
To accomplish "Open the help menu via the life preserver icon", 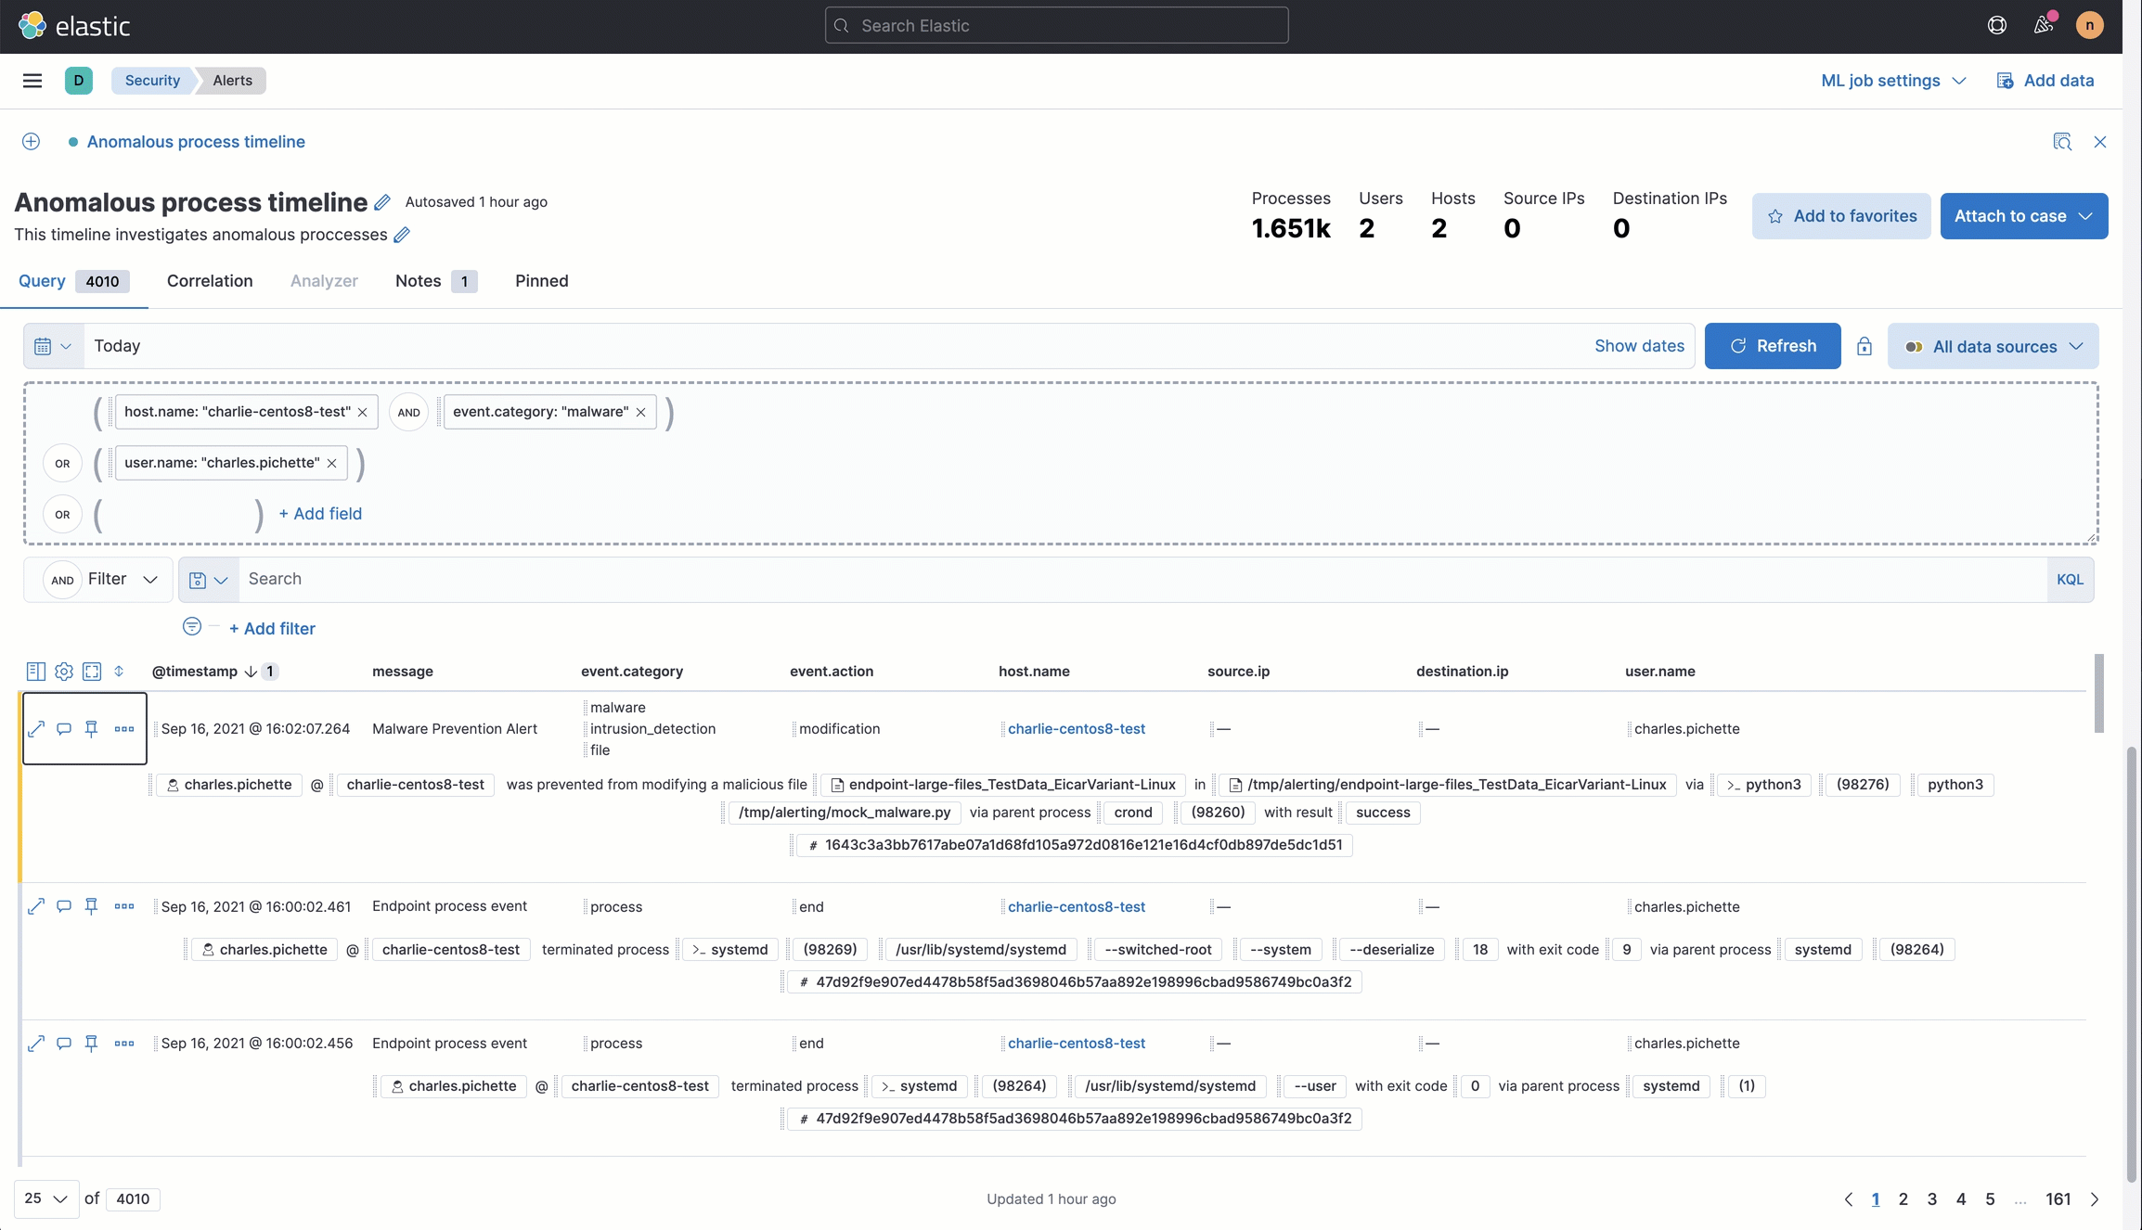I will (x=1997, y=25).
